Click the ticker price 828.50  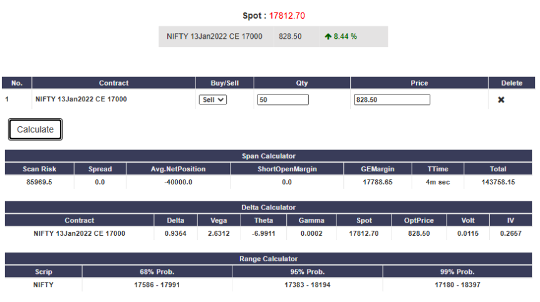pyautogui.click(x=290, y=36)
